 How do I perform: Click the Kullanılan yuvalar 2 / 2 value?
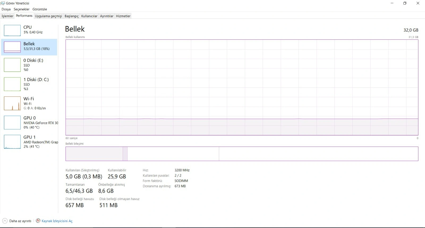178,176
